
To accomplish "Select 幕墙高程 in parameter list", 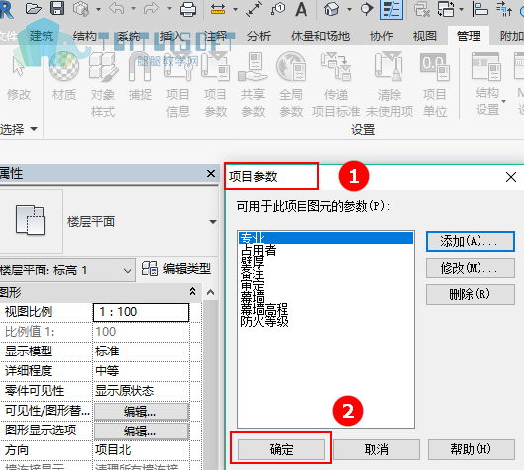I will pyautogui.click(x=325, y=309).
